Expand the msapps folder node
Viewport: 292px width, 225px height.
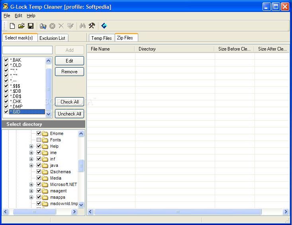point(31,197)
